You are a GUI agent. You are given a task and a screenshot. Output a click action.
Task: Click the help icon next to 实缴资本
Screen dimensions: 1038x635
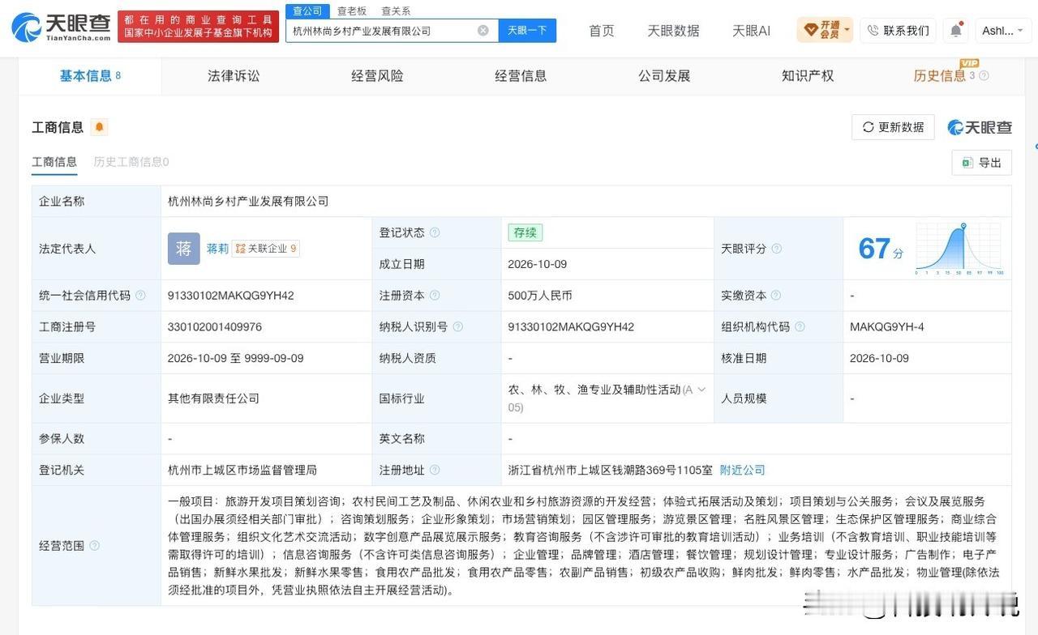[x=776, y=296]
